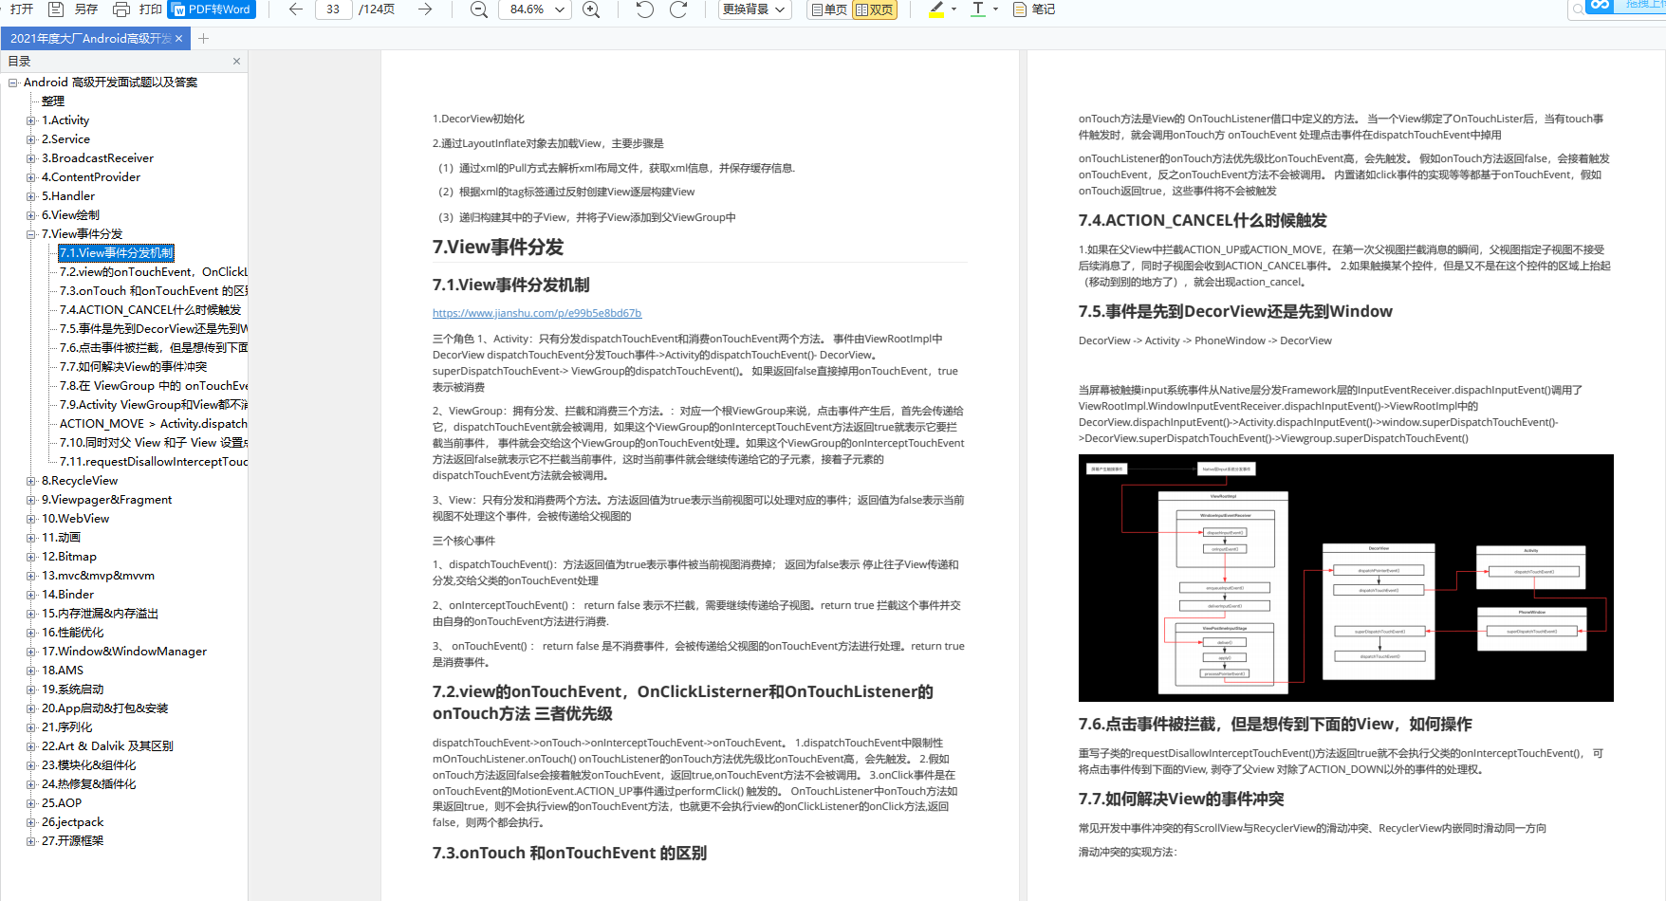Select 13.mvc&mvp&mvvm in the outline
The width and height of the screenshot is (1666, 901).
click(98, 576)
